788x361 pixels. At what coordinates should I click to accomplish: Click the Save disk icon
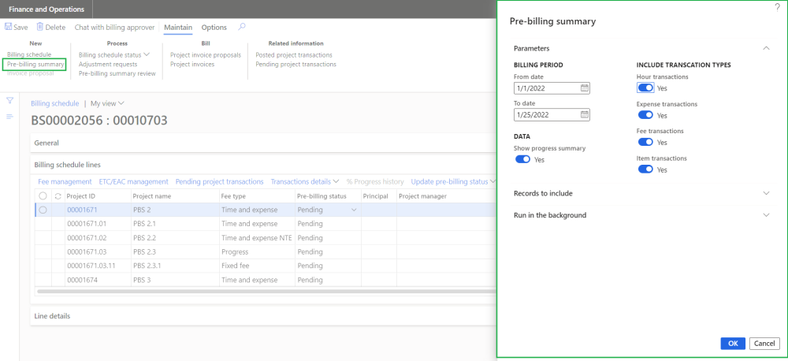point(9,28)
